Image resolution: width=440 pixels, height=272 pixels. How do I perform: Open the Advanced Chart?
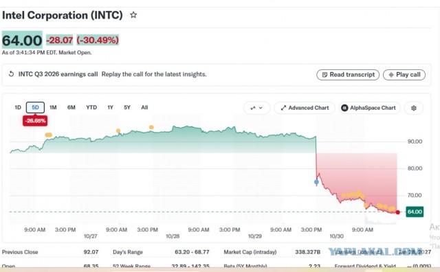(305, 108)
